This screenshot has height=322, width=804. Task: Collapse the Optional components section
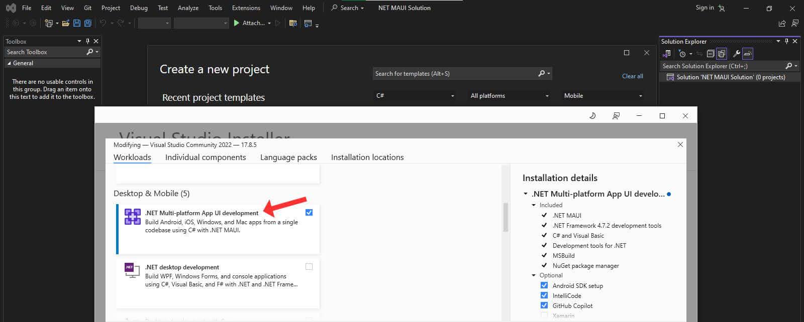(534, 275)
